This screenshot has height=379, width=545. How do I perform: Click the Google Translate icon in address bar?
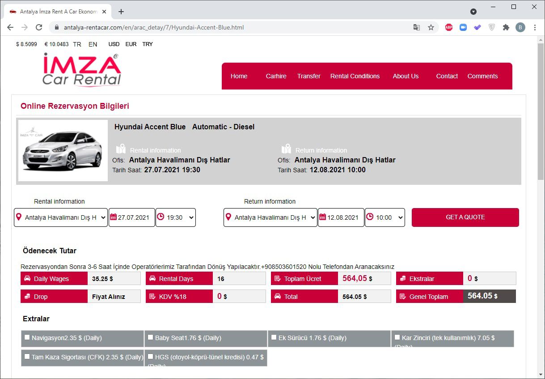pos(416,27)
